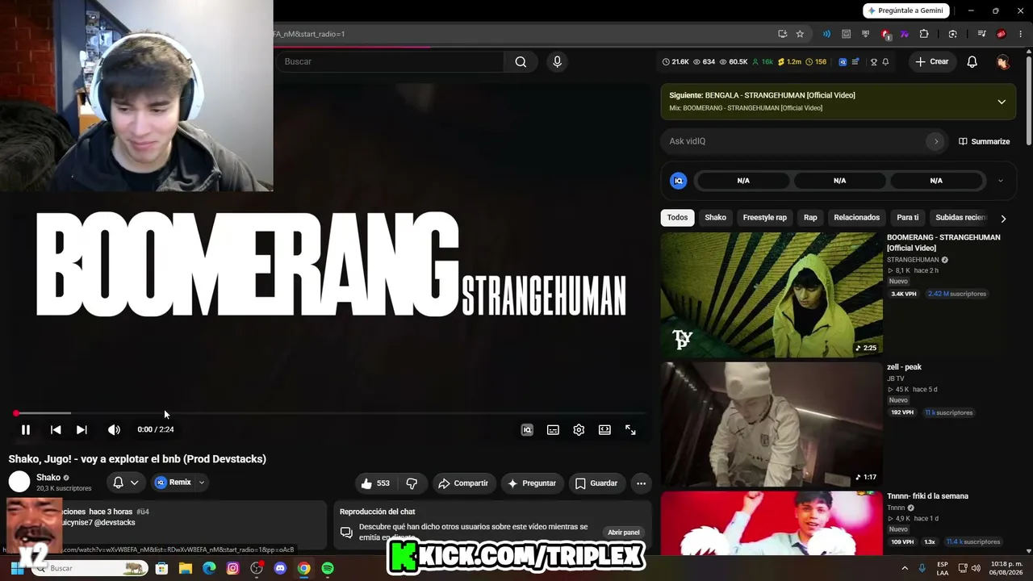Image resolution: width=1033 pixels, height=581 pixels.
Task: Open the taskbar clock and date
Action: [x=1006, y=568]
